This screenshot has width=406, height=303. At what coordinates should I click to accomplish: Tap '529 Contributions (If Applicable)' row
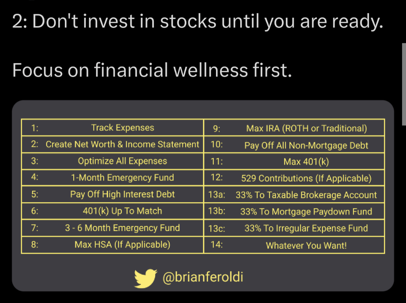[306, 178]
